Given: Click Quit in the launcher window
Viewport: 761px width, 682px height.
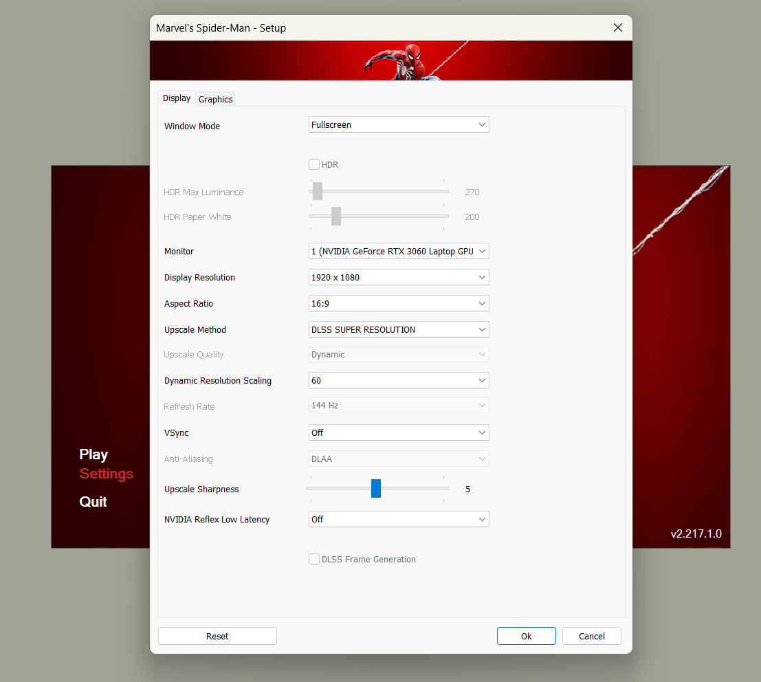Looking at the screenshot, I should [93, 502].
